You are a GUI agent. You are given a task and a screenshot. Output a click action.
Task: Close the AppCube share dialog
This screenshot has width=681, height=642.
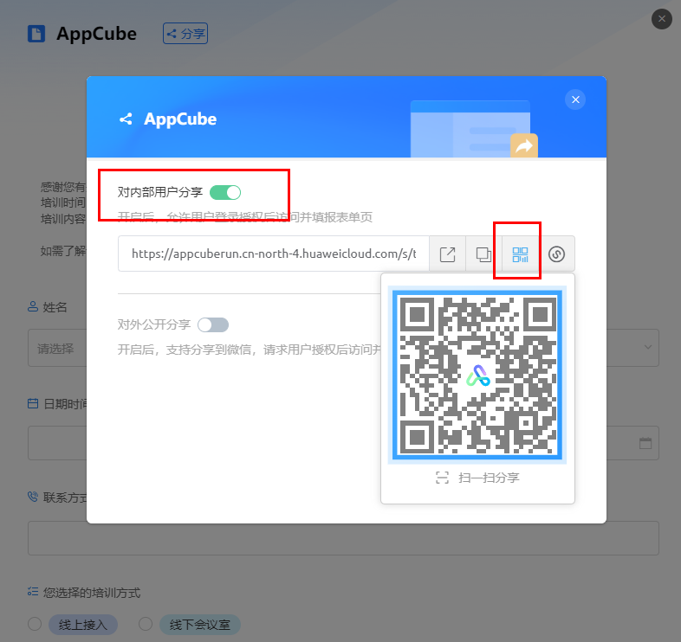[575, 100]
